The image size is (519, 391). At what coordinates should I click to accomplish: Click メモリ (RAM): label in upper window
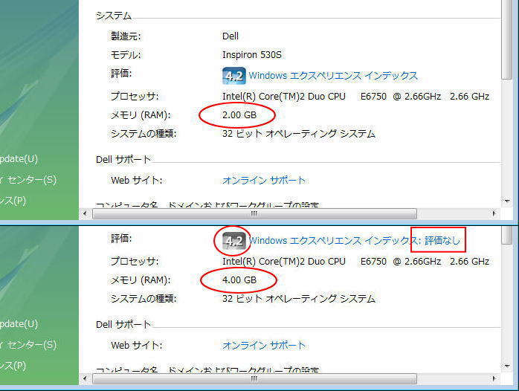tap(141, 115)
